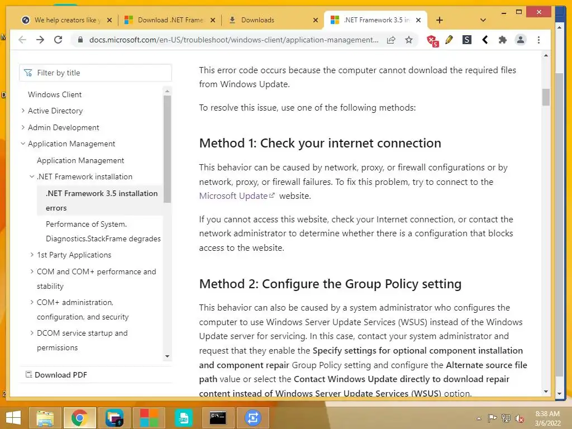Open the red shield extension icon
This screenshot has width=572, height=429.
point(433,40)
